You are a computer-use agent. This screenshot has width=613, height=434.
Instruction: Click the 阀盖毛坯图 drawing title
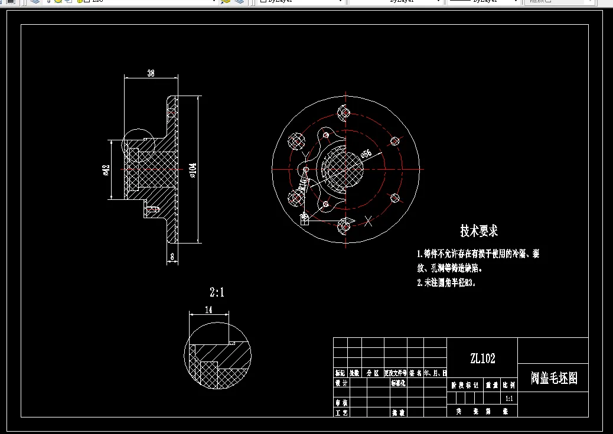(553, 378)
